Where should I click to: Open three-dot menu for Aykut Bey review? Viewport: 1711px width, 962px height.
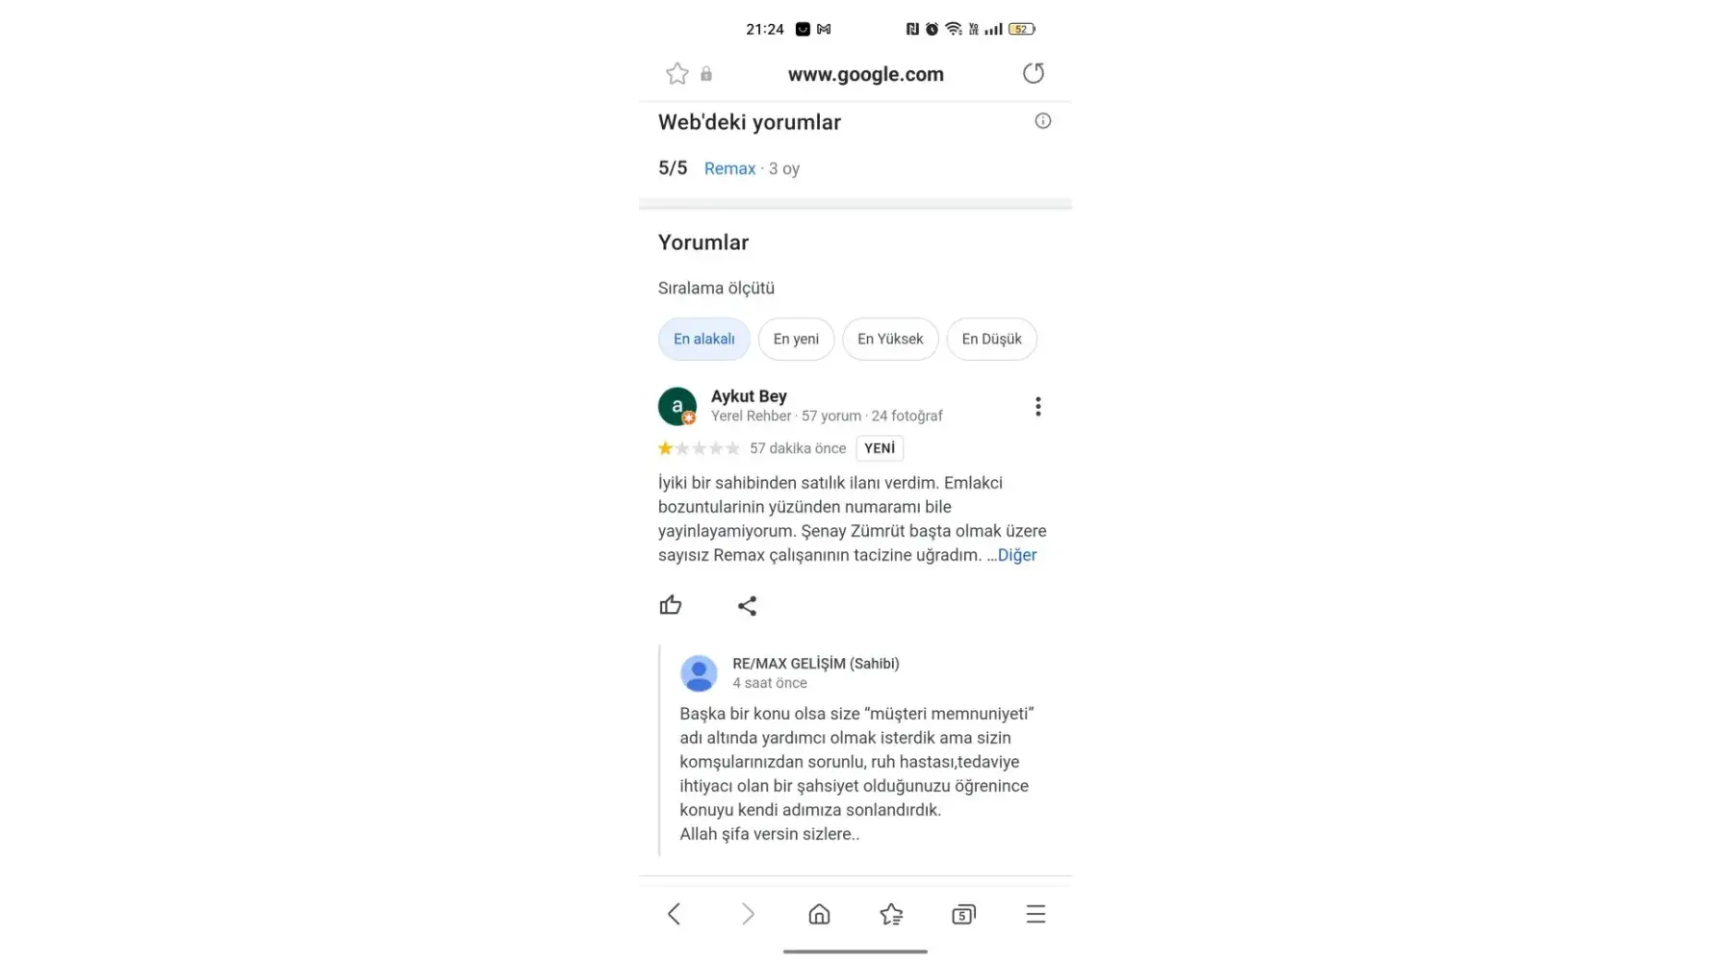click(1037, 407)
